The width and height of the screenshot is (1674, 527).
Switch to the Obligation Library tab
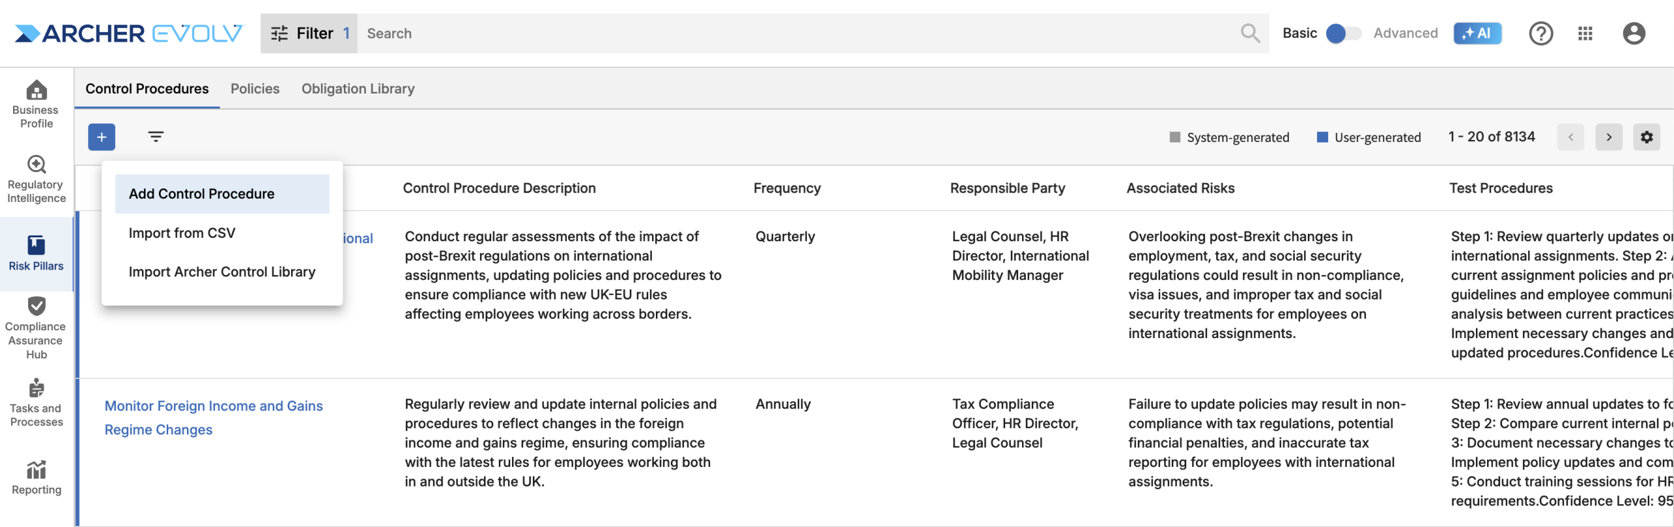pos(358,89)
